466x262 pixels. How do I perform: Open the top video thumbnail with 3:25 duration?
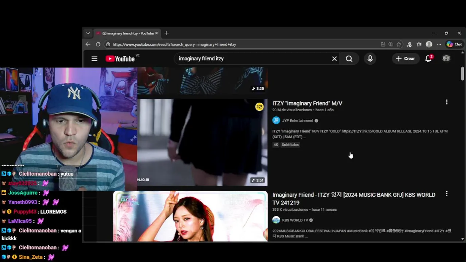click(202, 81)
